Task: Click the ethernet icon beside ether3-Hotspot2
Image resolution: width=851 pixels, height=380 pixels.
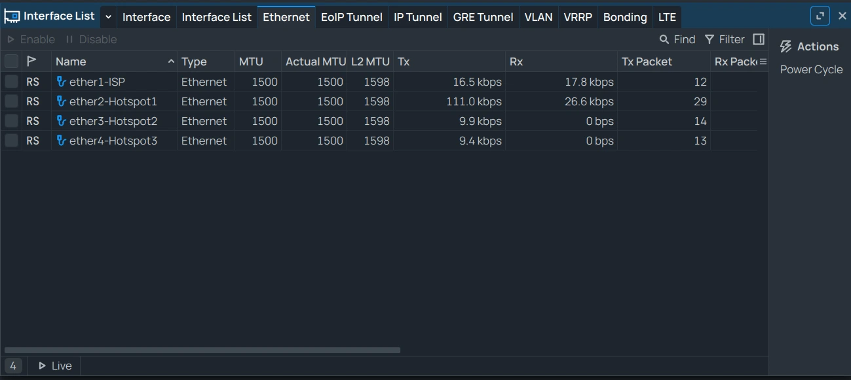Action: (62, 121)
